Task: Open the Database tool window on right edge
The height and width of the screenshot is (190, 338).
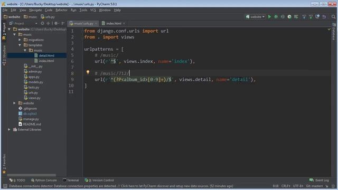Action: 334,32
